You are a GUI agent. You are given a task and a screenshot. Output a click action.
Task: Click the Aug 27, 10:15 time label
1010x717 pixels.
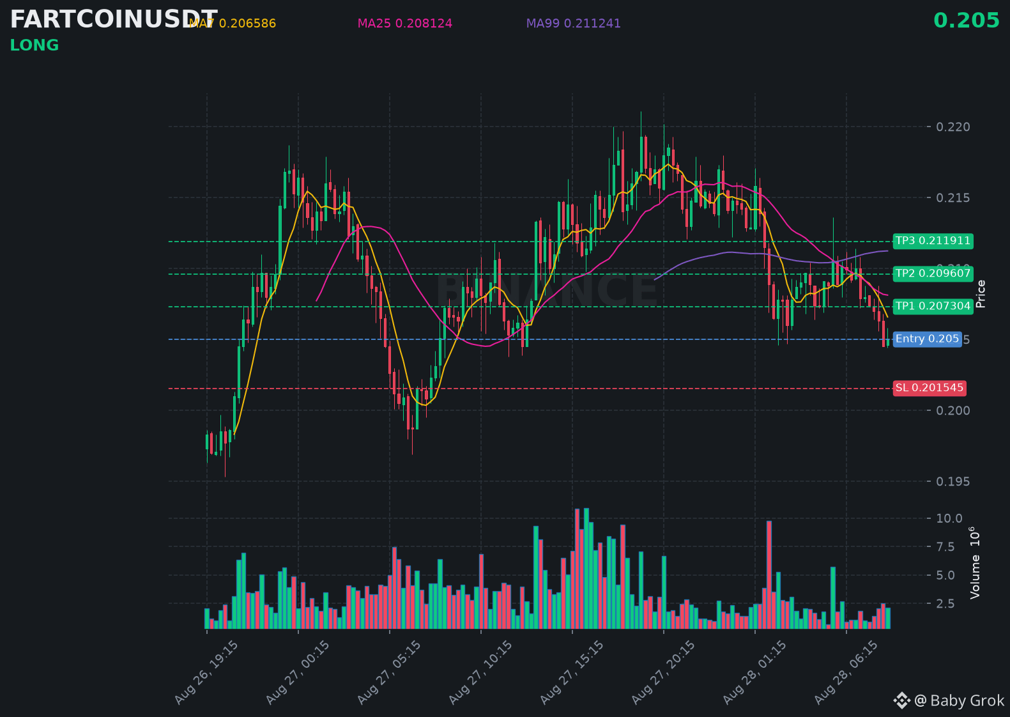[x=480, y=673]
